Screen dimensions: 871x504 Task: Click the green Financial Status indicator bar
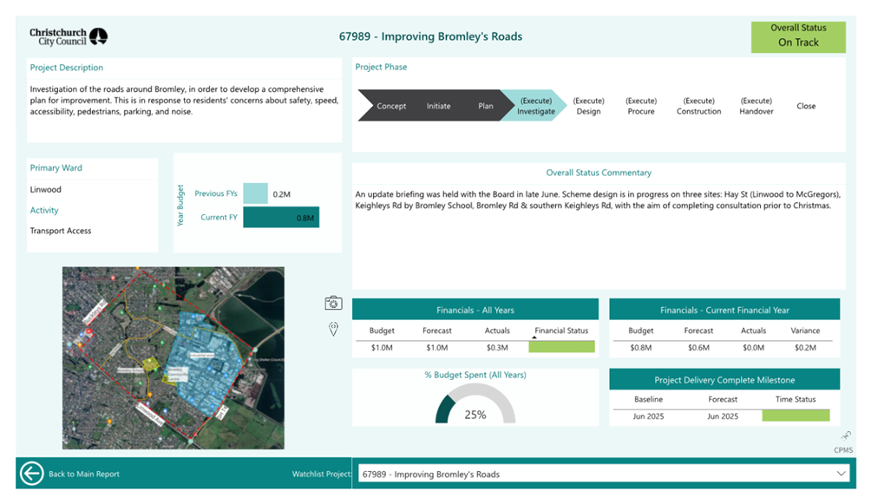[x=561, y=347]
